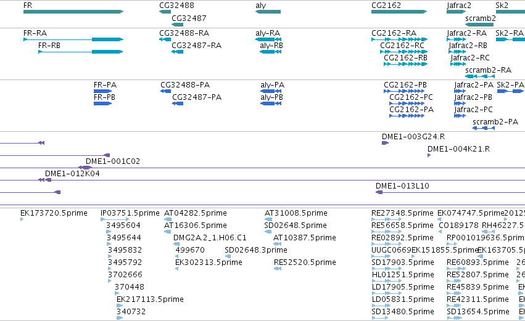Click transcript Sk2-RA
Image resolution: width=525 pixels, height=321 pixels.
point(510,39)
